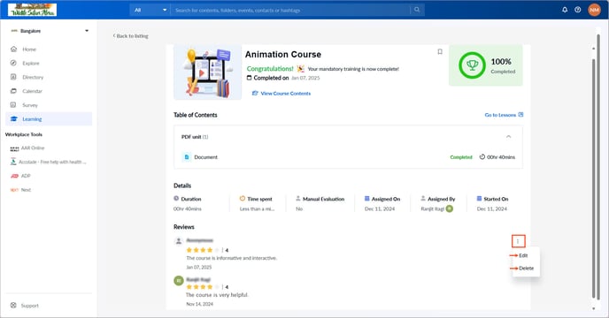
Task: Click the Animation Course thumbnail image
Action: point(207,72)
